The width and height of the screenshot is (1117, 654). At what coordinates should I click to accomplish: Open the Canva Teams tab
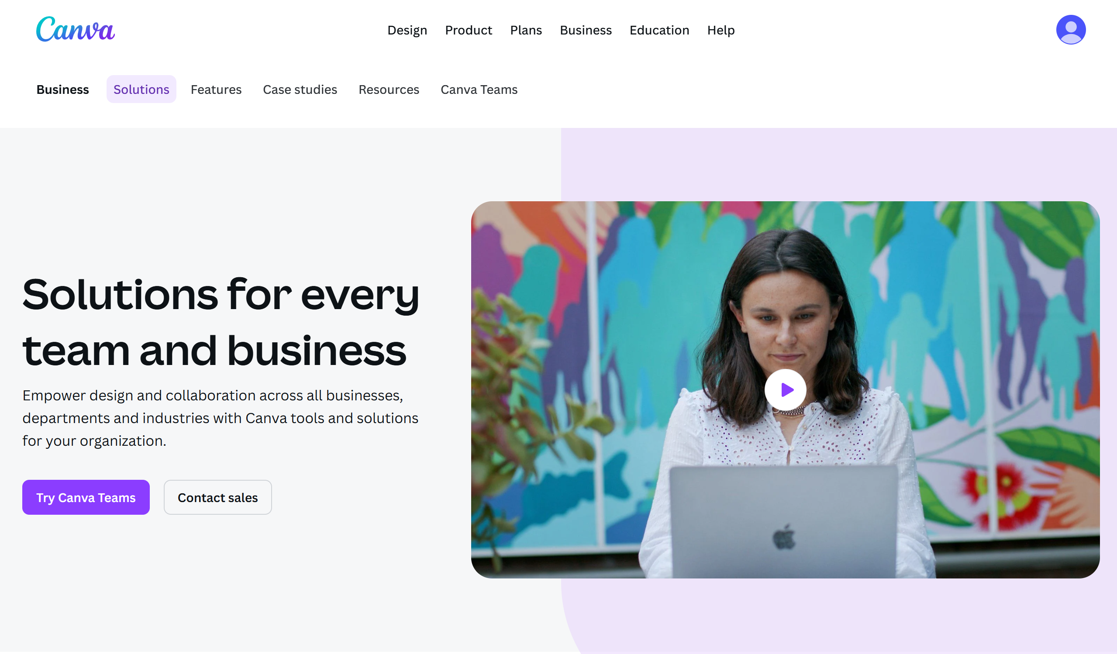tap(479, 89)
